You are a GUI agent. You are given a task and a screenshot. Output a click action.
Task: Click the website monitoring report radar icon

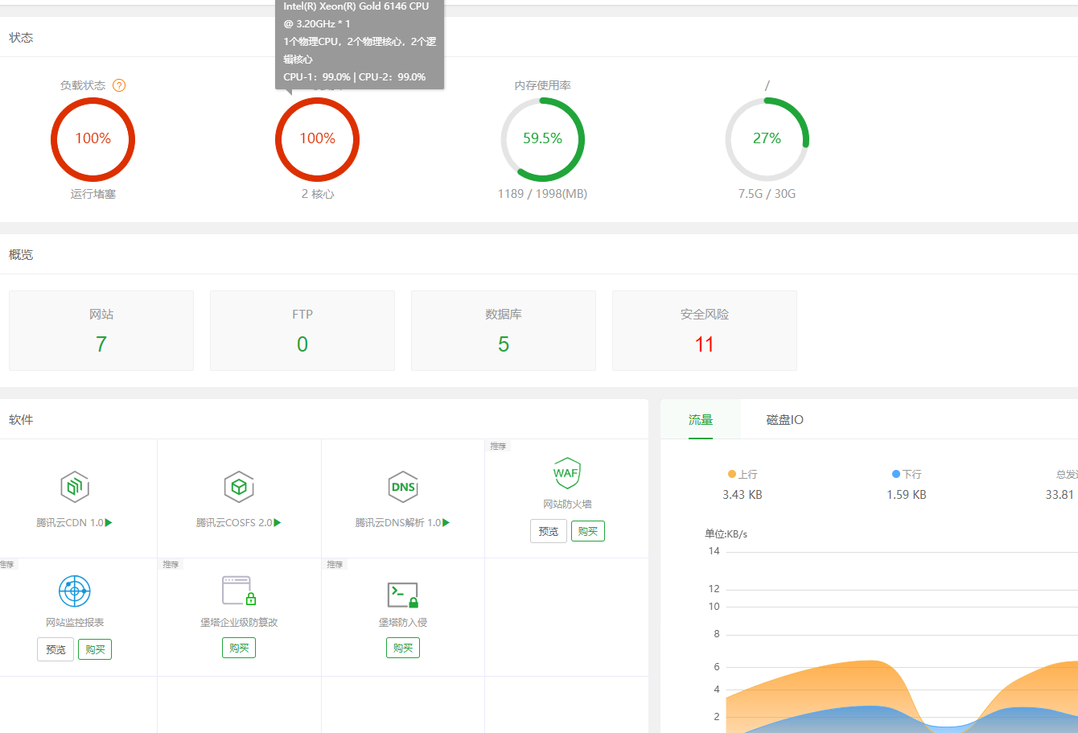click(x=75, y=591)
